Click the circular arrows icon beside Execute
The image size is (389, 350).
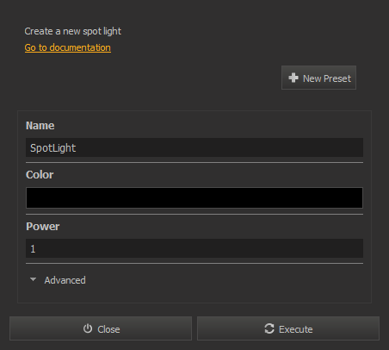(x=269, y=328)
